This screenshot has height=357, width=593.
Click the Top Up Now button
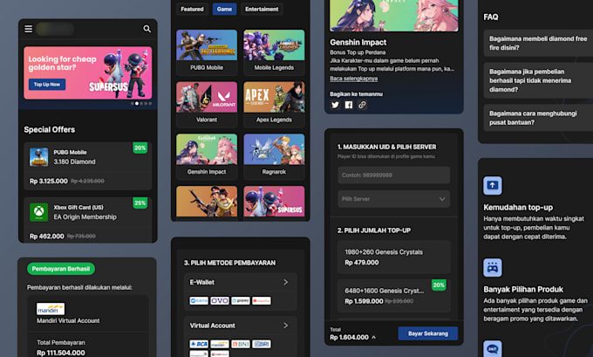point(47,85)
